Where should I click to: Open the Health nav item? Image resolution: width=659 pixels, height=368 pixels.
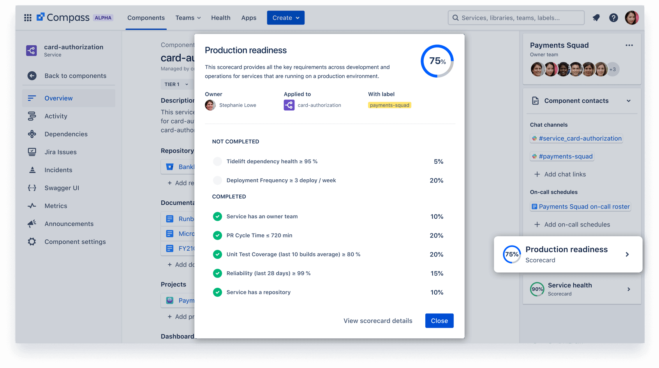(x=221, y=18)
